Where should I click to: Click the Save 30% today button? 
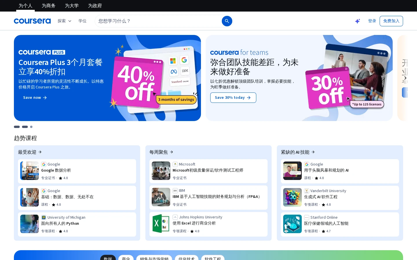tap(233, 98)
